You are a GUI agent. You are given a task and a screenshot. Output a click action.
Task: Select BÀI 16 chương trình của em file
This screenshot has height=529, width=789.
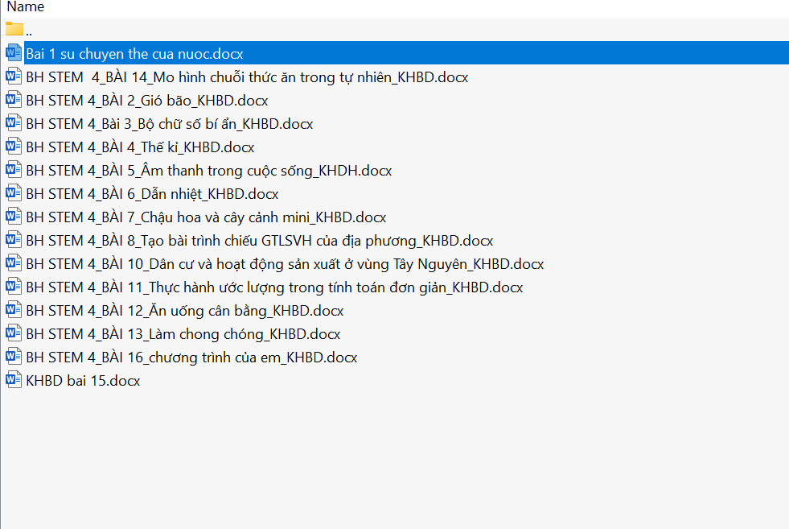pyautogui.click(x=191, y=357)
